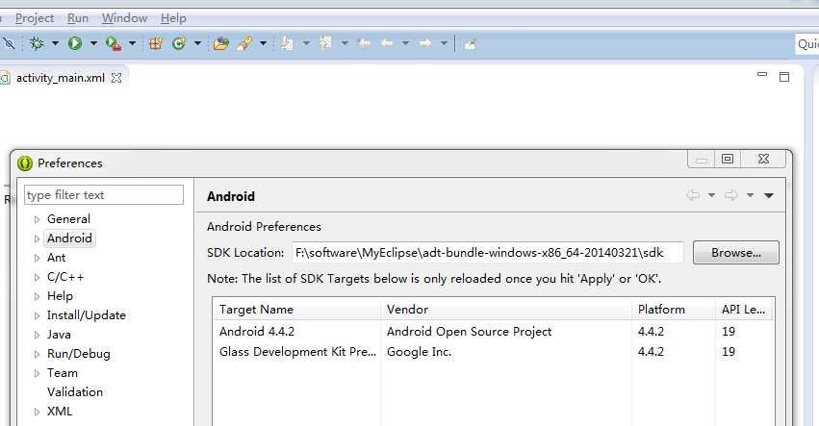Expand the Help preferences node
Image resolution: width=819 pixels, height=426 pixels.
tap(37, 296)
